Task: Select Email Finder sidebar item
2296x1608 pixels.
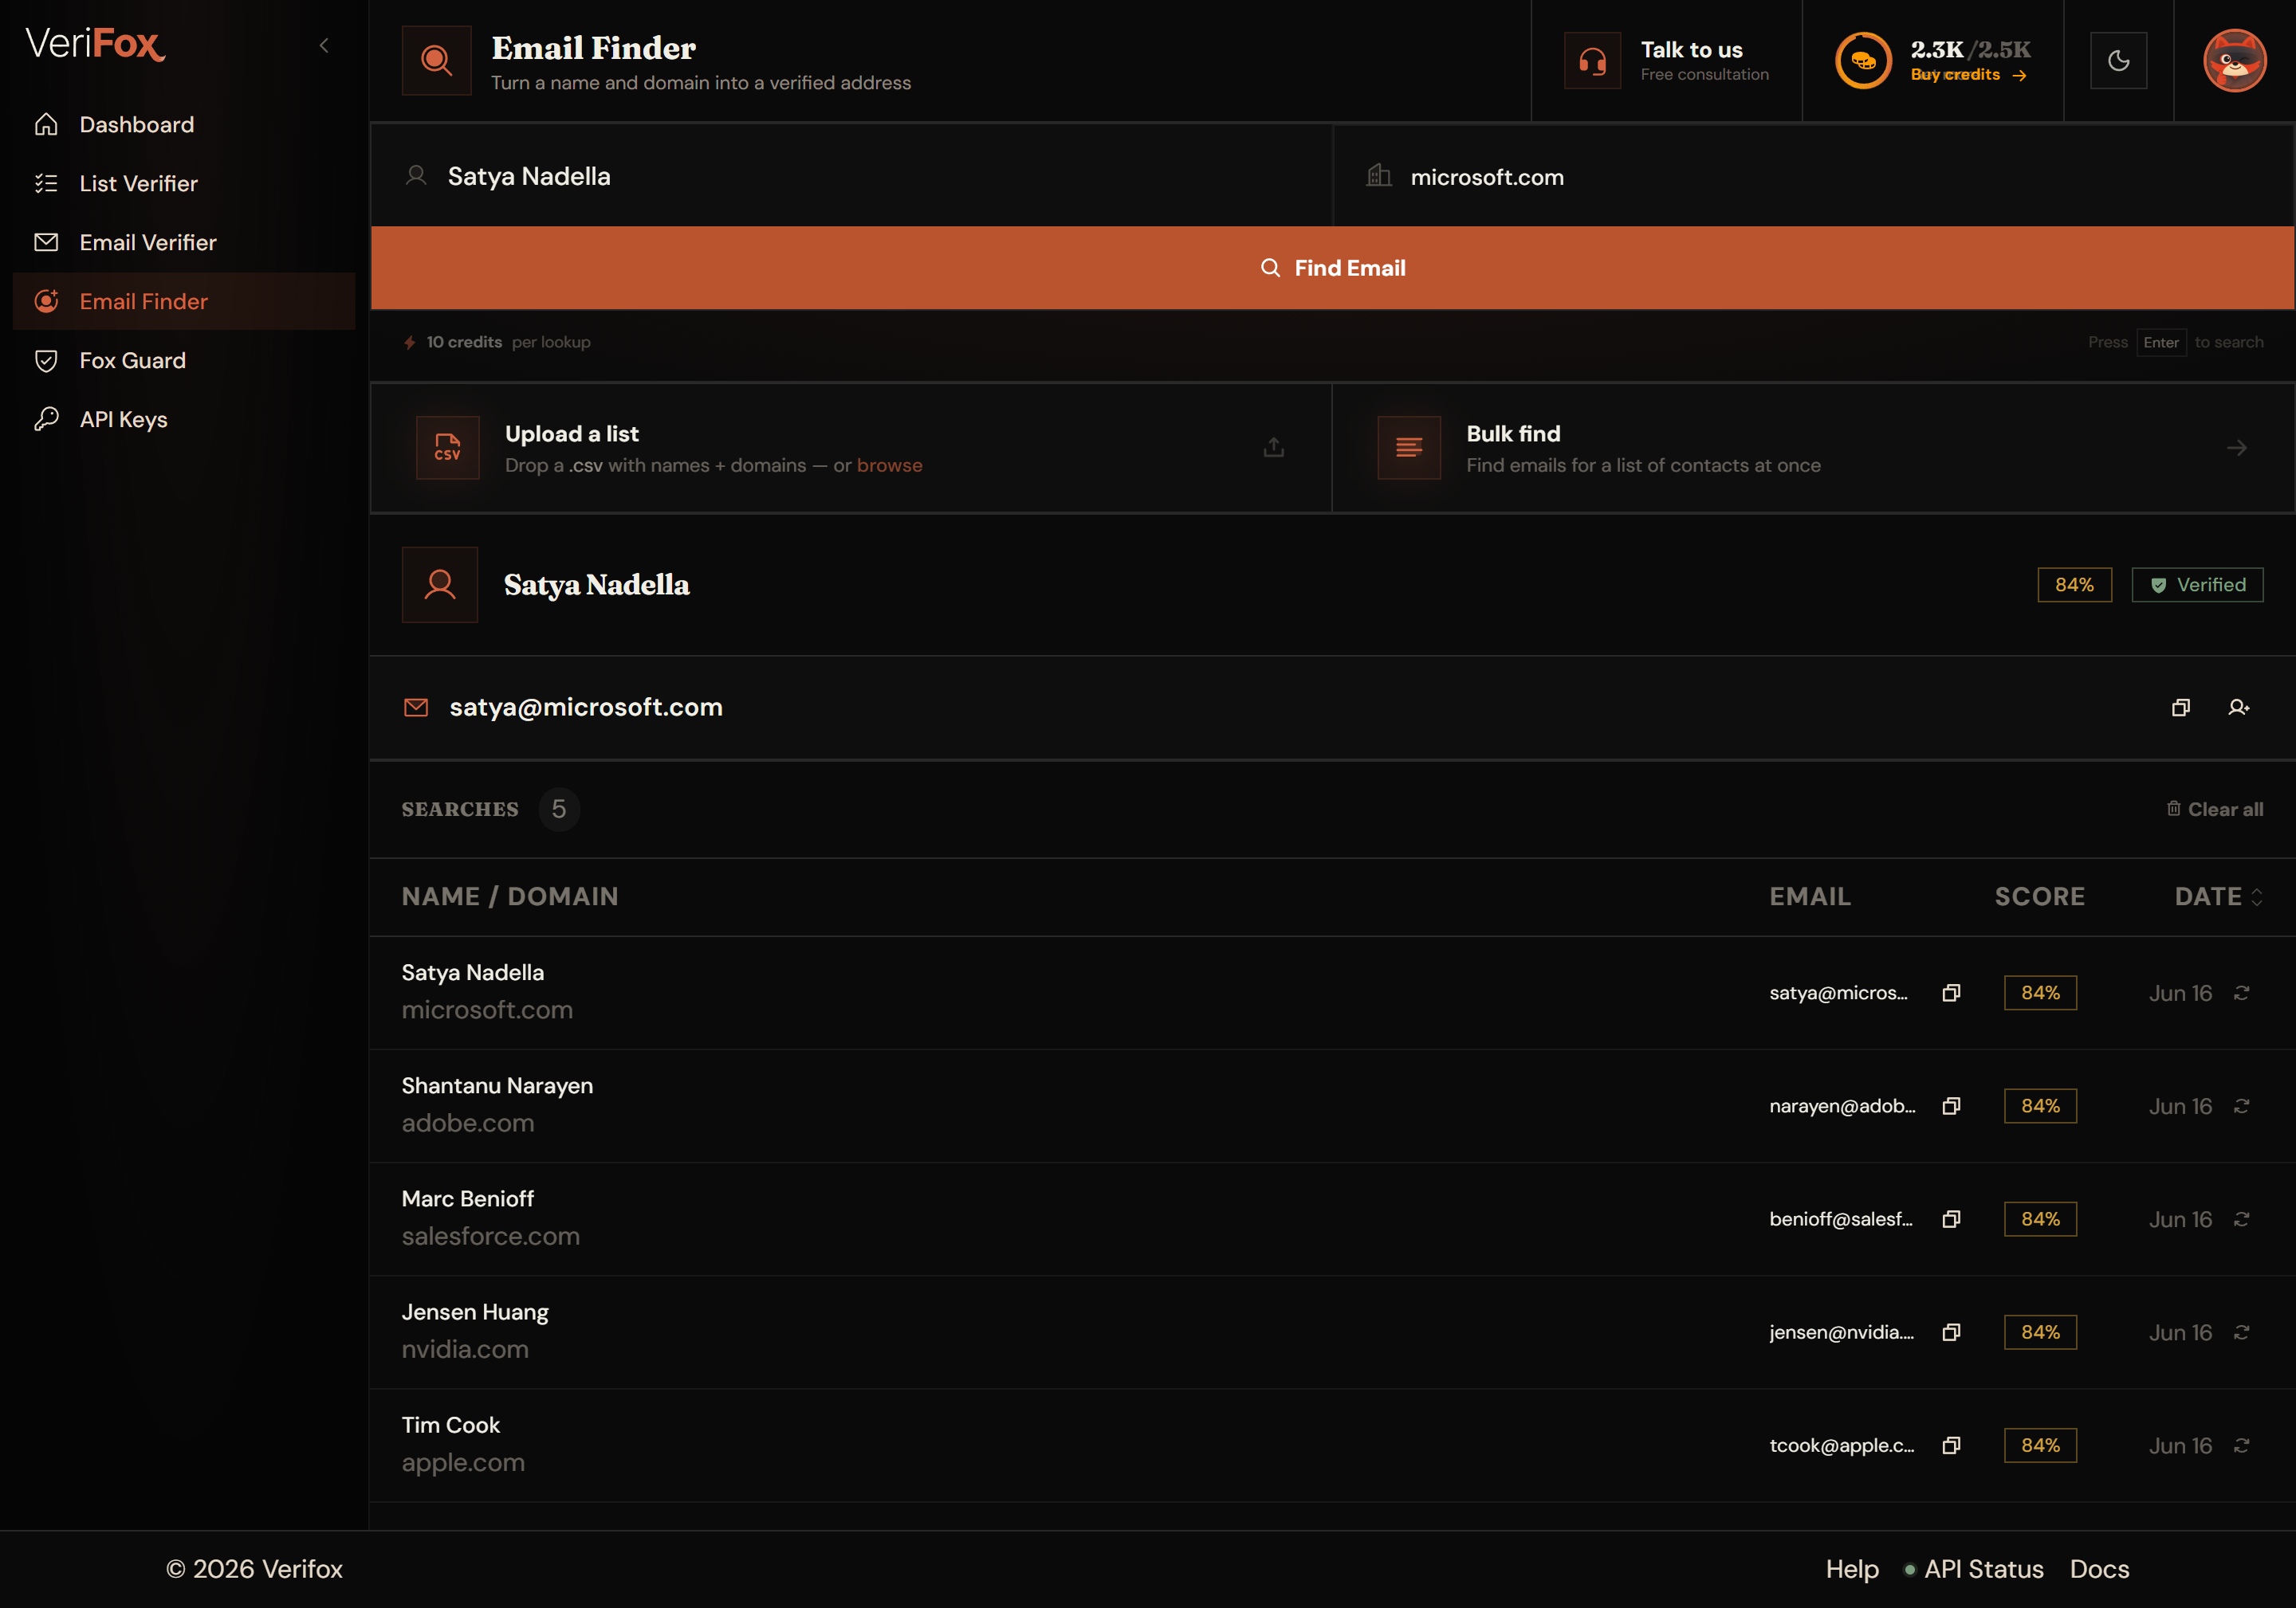Action: point(184,302)
